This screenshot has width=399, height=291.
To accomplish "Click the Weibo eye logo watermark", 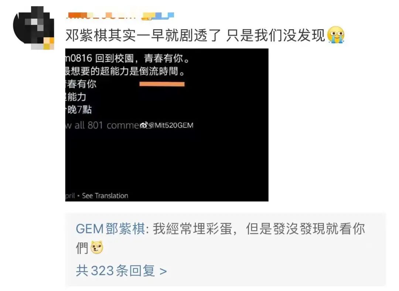I will pyautogui.click(x=144, y=125).
